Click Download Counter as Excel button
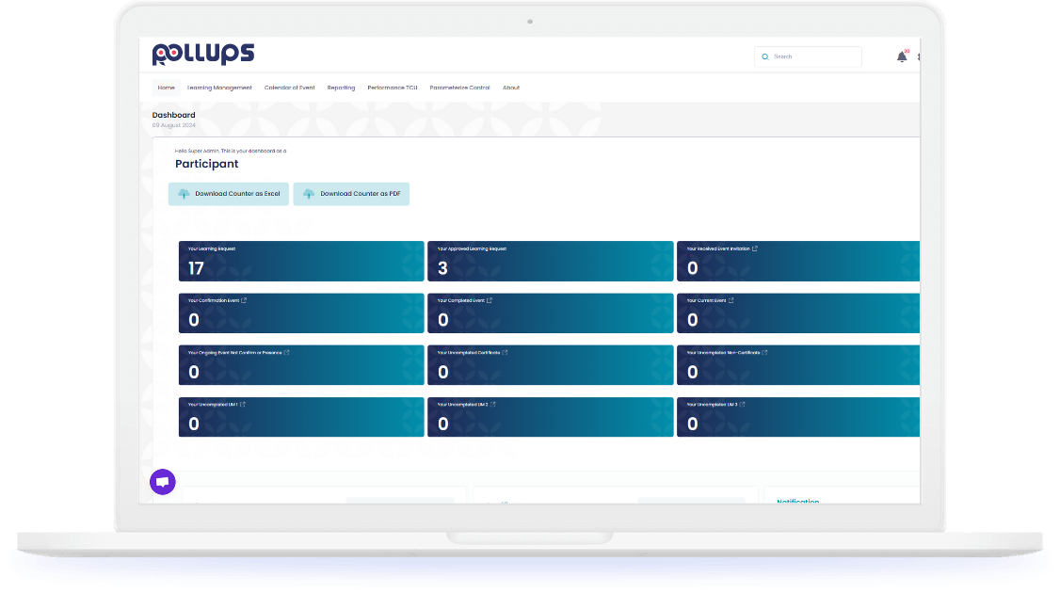Image resolution: width=1060 pixels, height=593 pixels. click(229, 194)
